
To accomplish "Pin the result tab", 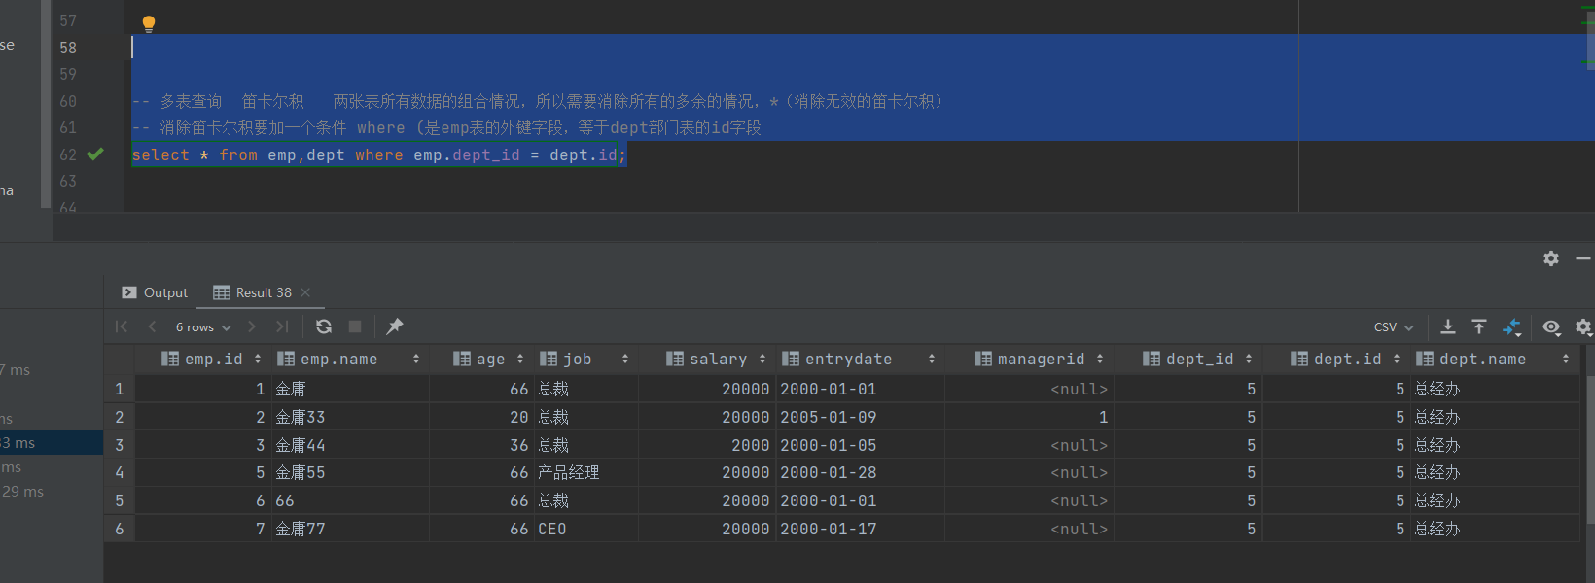I will click(x=395, y=327).
